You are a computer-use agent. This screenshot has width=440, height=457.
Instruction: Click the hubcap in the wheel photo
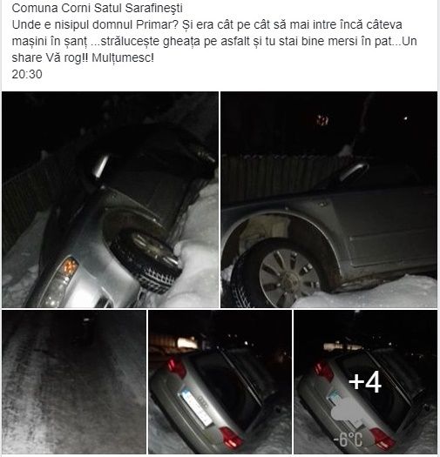289,275
